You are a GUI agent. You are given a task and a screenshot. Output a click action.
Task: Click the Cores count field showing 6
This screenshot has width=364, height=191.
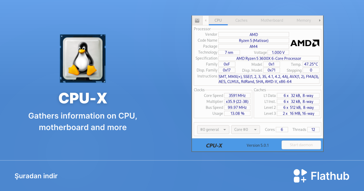(282, 129)
